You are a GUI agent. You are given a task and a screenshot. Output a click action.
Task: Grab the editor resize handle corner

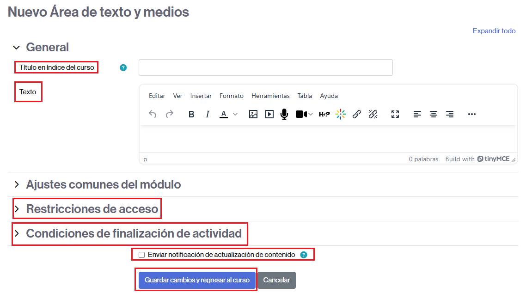click(514, 160)
